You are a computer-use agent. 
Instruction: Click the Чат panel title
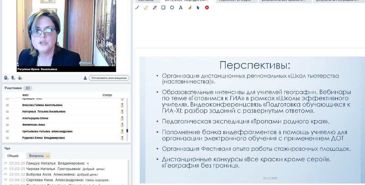point(7,148)
